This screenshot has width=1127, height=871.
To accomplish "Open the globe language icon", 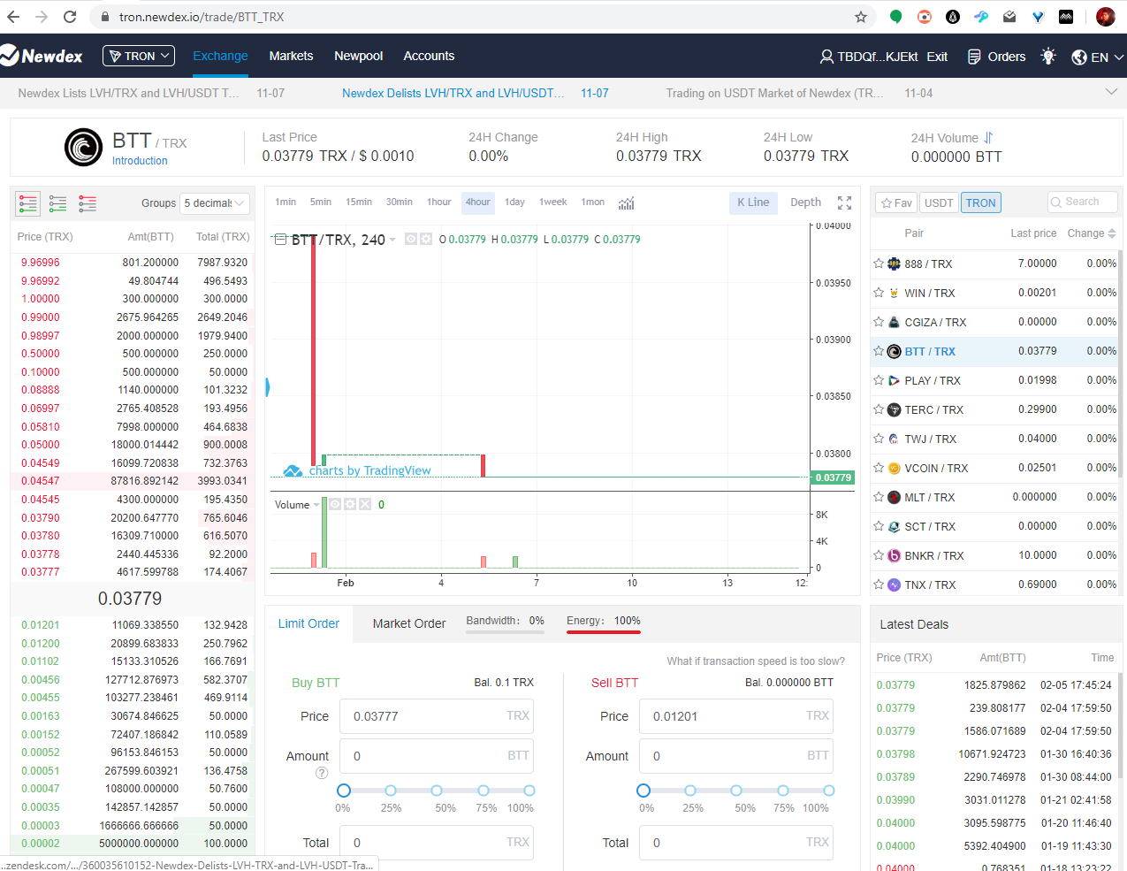I will [1079, 57].
